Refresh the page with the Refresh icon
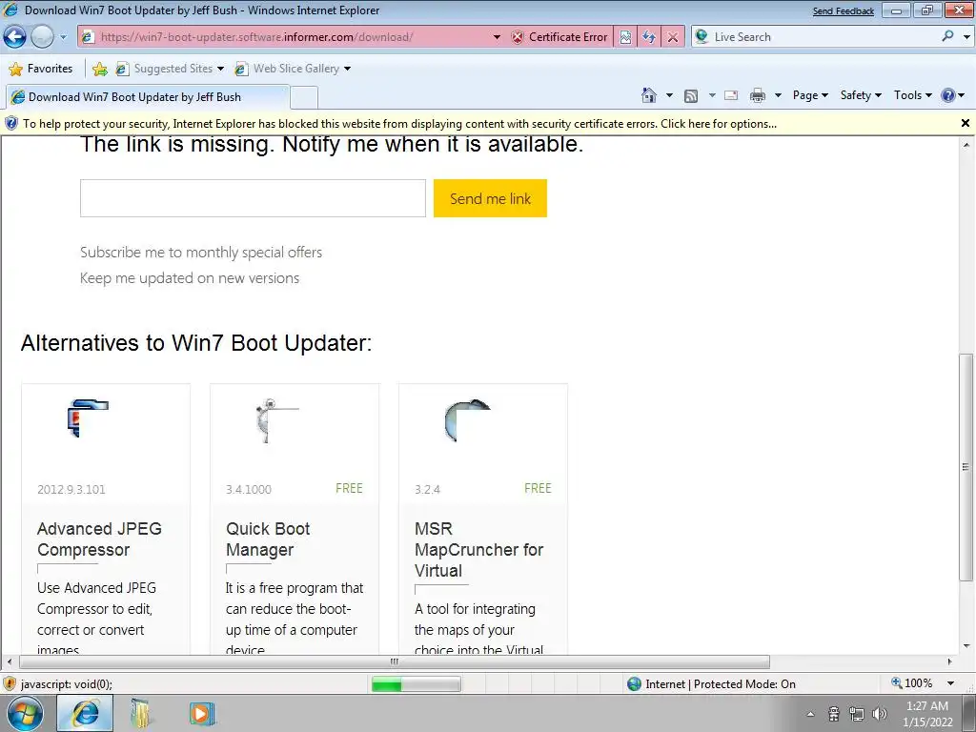Viewport: 976px width, 732px height. [x=649, y=37]
